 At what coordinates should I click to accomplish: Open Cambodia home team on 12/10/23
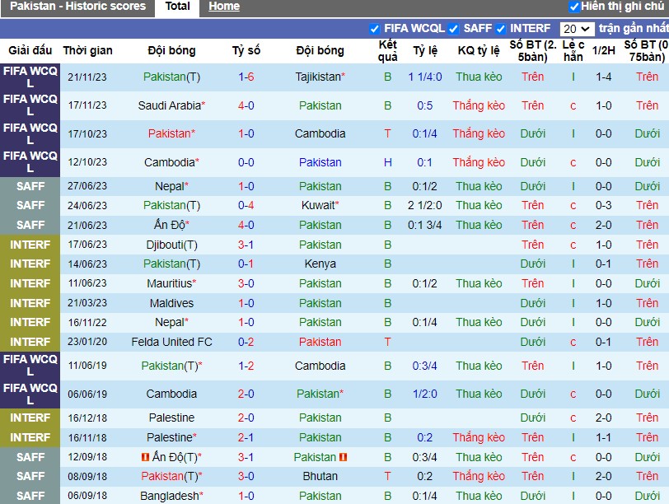coord(171,162)
